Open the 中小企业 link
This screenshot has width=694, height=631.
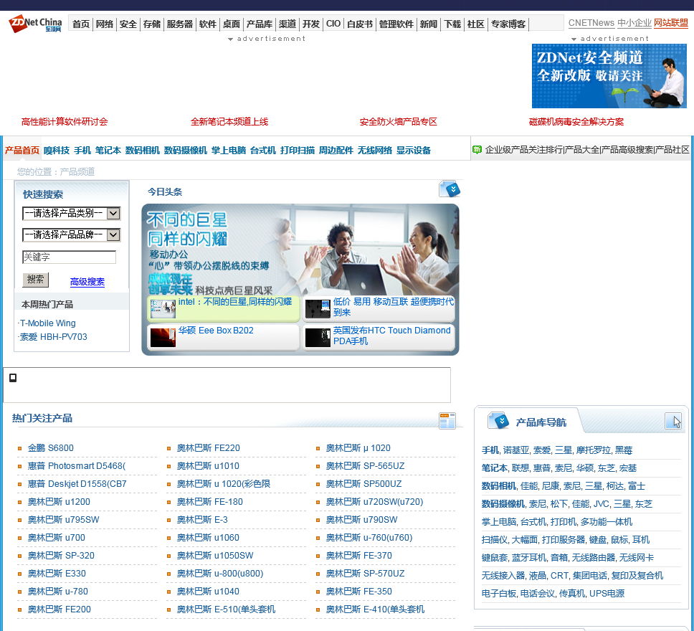634,22
